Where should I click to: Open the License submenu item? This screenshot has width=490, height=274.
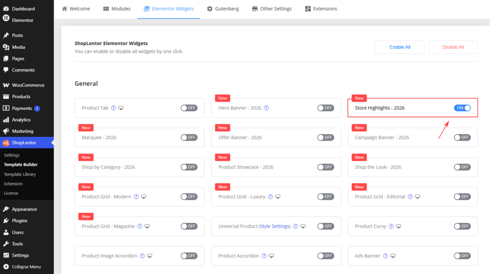click(x=11, y=193)
